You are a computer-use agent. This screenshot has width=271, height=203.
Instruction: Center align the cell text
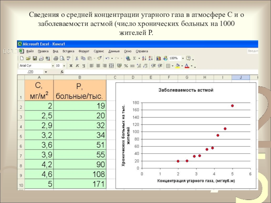(98, 66)
